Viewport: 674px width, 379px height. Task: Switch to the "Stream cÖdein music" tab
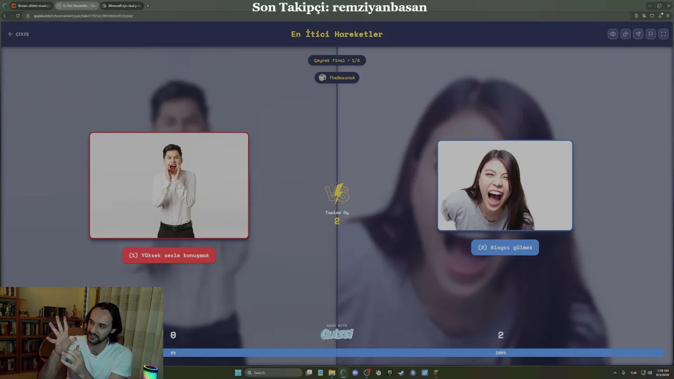coord(31,6)
